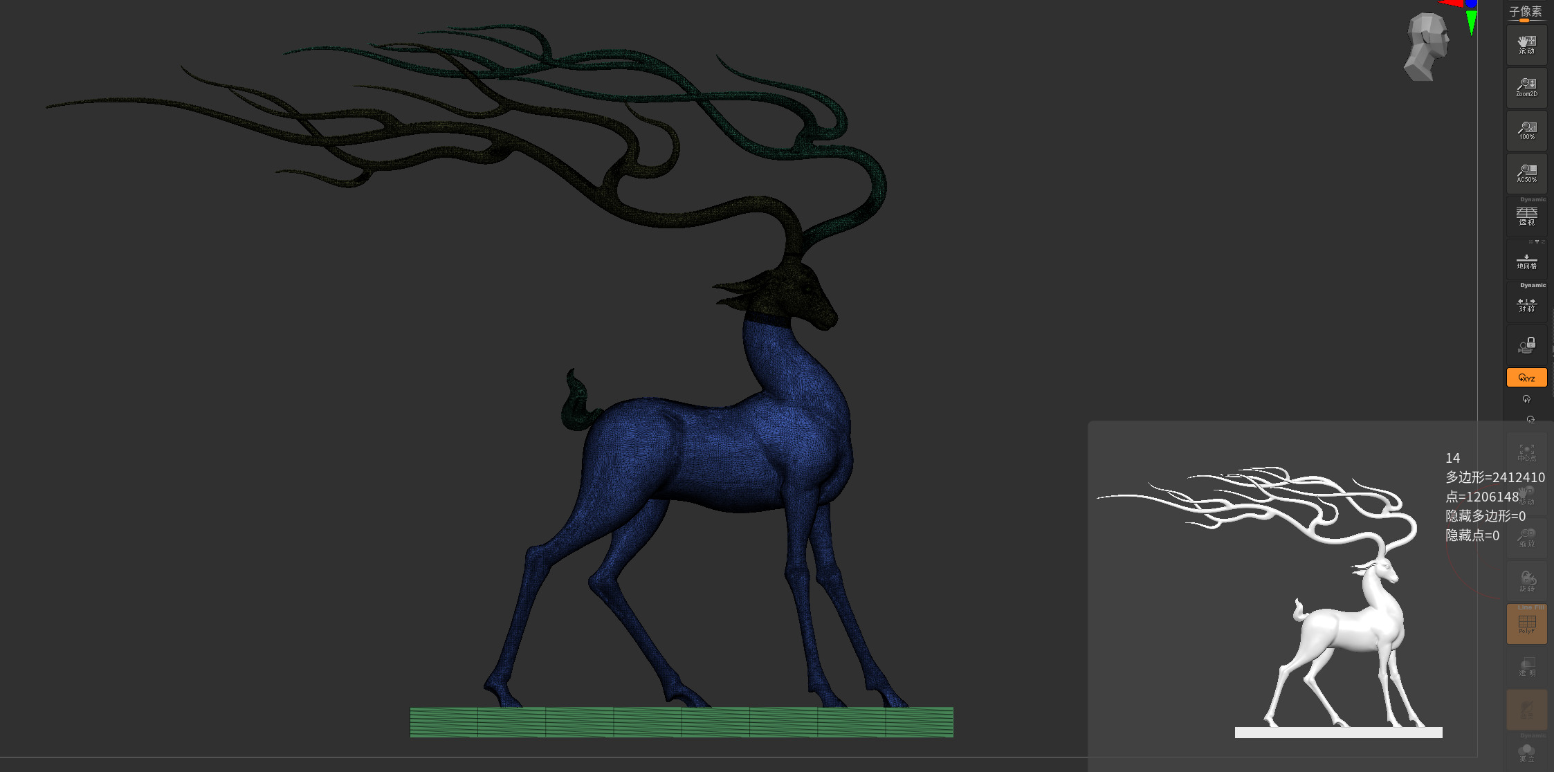This screenshot has height=772, width=1554.
Task: Select the 移动 move view tool
Action: tap(1526, 495)
